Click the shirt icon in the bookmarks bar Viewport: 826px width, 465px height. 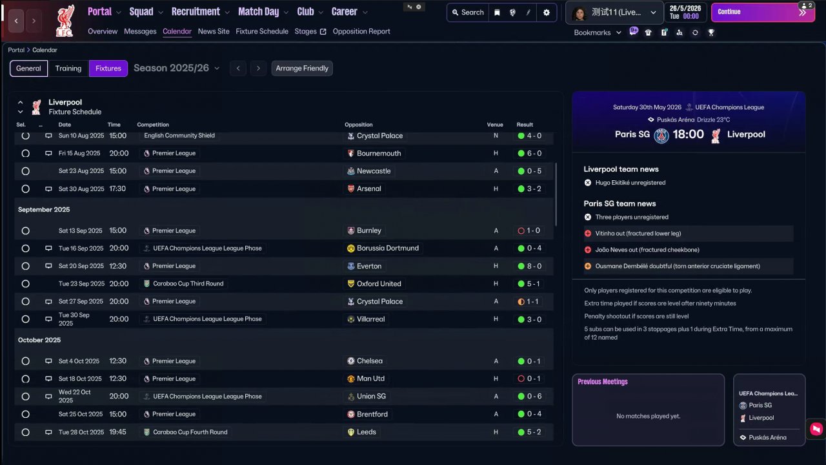click(648, 32)
